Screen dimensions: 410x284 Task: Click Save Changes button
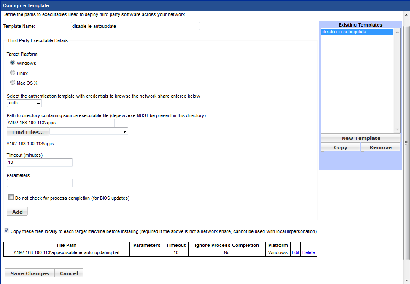coord(30,273)
